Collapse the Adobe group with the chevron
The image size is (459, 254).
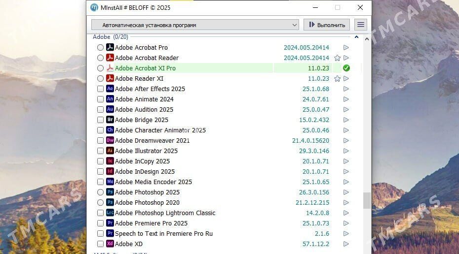[356, 37]
